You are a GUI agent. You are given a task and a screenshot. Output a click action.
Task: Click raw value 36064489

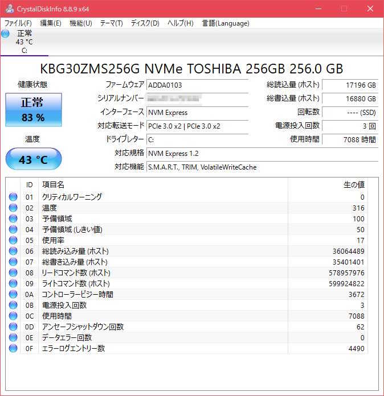[348, 251]
